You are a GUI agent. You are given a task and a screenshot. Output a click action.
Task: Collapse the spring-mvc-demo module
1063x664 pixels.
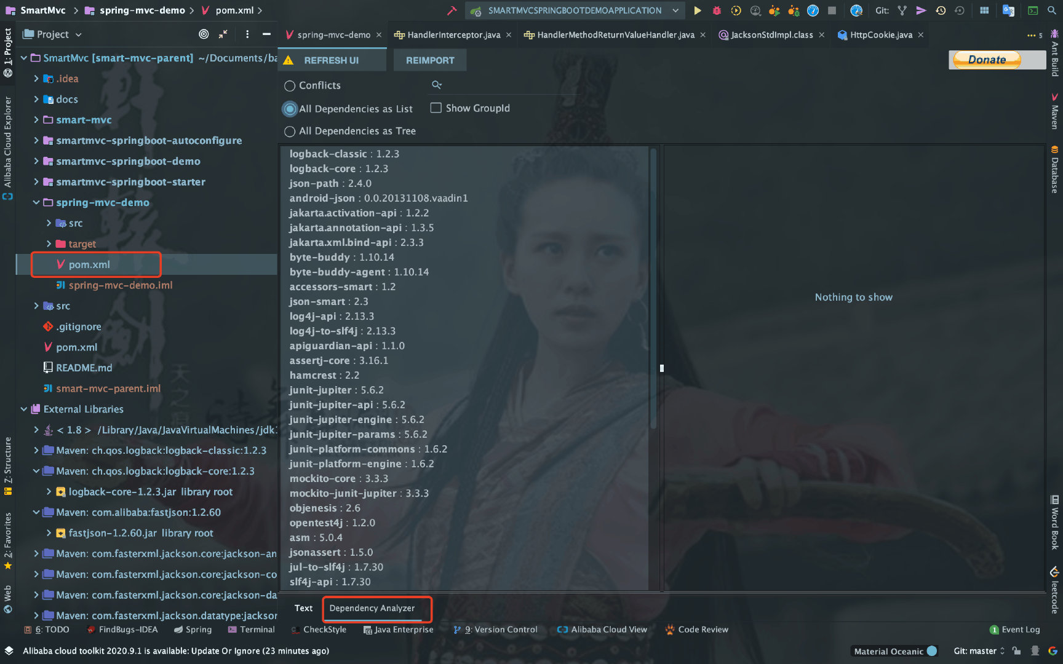36,202
